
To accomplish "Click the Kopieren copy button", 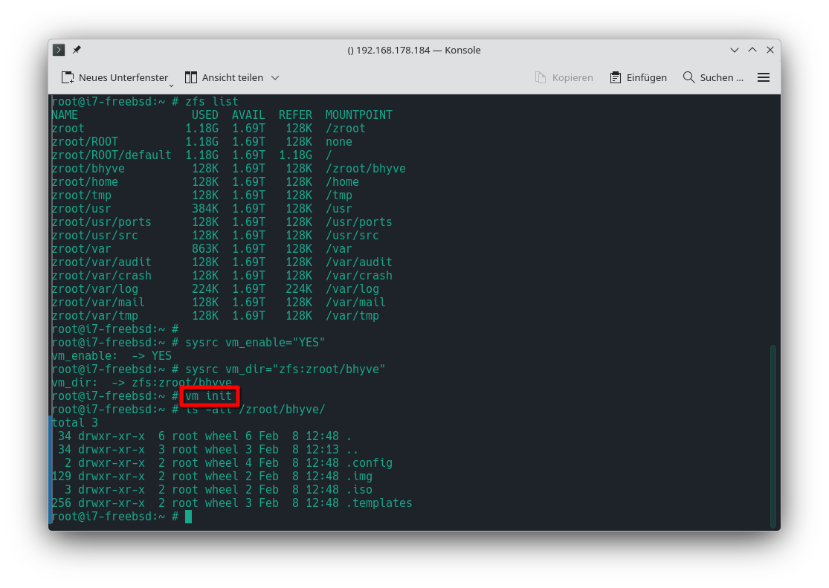I will [564, 77].
